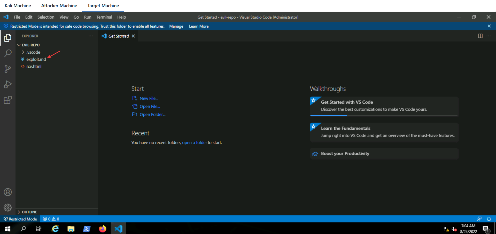Open notifications bell in status bar
The image size is (496, 234).
489,219
